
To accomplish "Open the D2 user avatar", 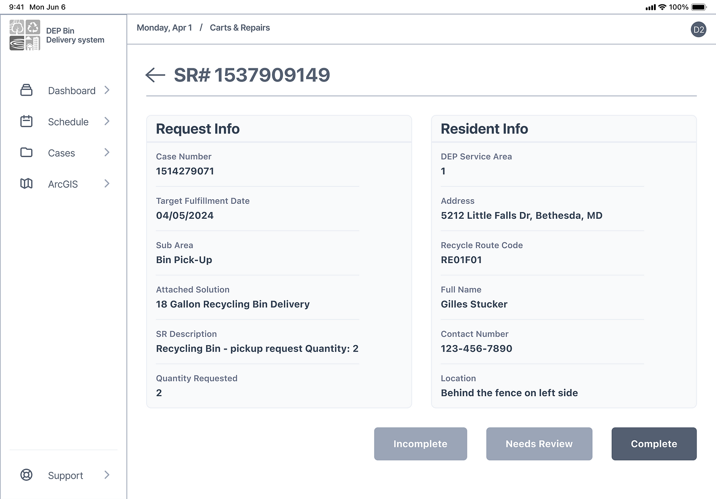I will [x=698, y=29].
